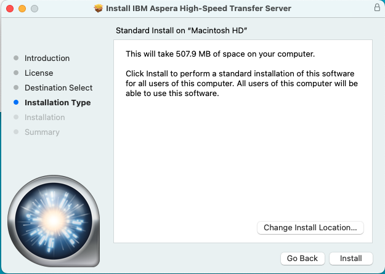Close the installer with the red button
The width and height of the screenshot is (385, 274).
pyautogui.click(x=10, y=9)
